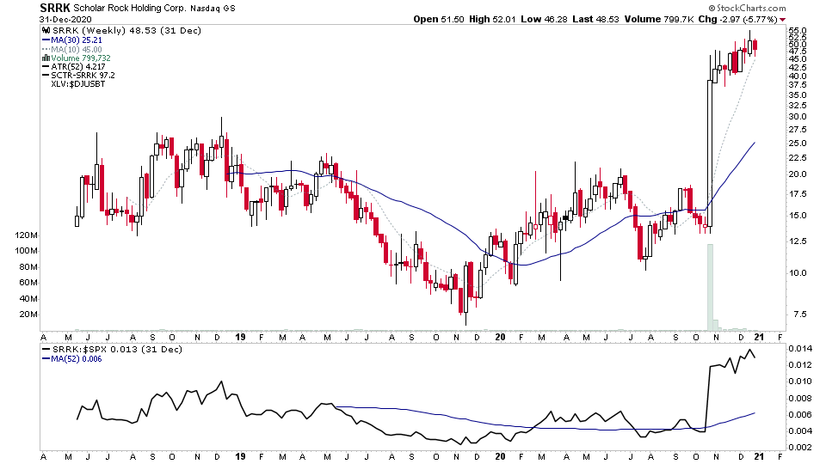The image size is (826, 464).
Task: Click the '80M' volume axis label
Action: 28,266
